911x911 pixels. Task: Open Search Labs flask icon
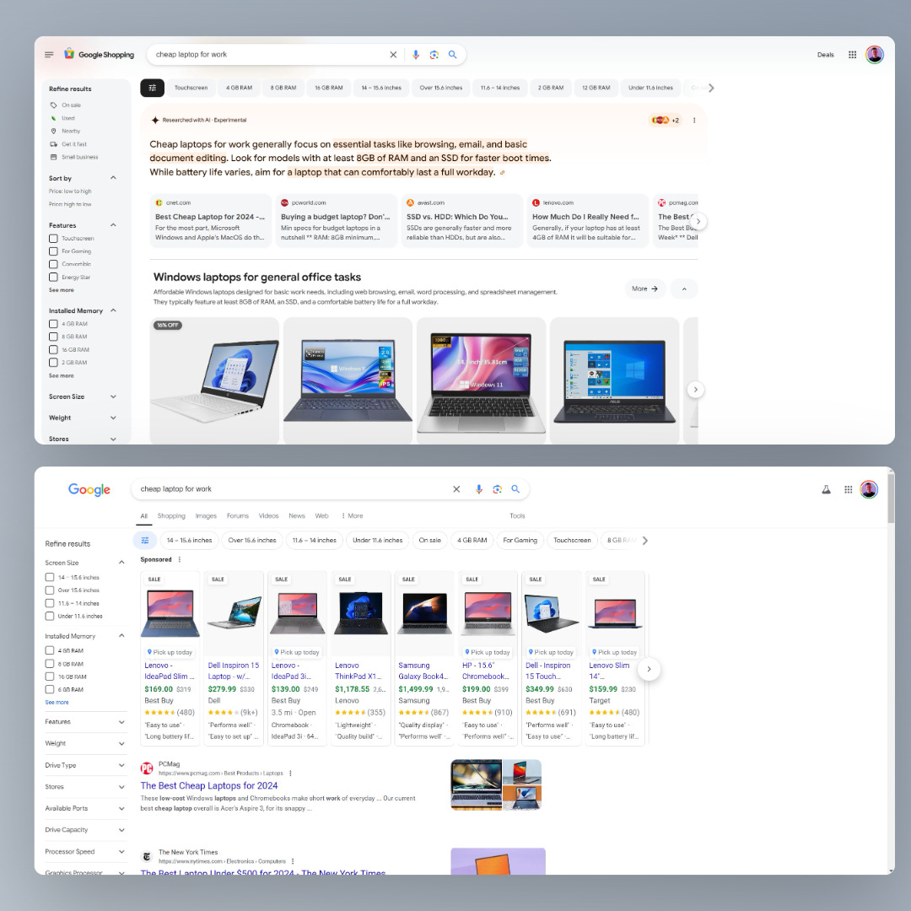(x=826, y=490)
